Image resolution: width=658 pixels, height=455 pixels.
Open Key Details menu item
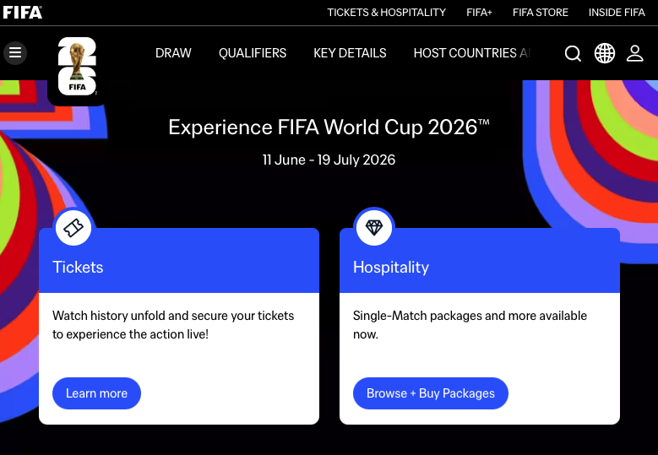click(x=350, y=53)
